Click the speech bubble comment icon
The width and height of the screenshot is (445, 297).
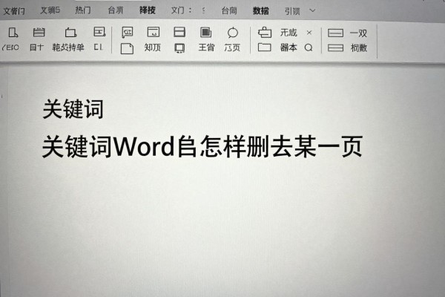coord(127,32)
